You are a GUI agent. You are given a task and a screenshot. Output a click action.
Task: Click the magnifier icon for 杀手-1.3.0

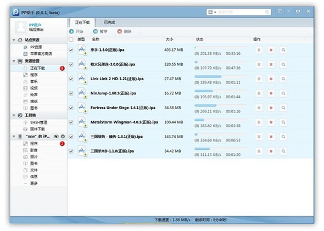tap(283, 50)
